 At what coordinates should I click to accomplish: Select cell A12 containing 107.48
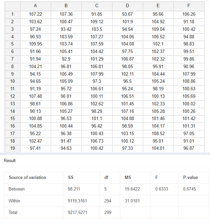pyautogui.click(x=35, y=96)
